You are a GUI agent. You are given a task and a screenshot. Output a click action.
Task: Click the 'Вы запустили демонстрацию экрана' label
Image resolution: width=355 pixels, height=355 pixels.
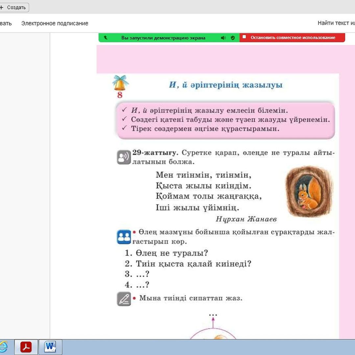(163, 38)
